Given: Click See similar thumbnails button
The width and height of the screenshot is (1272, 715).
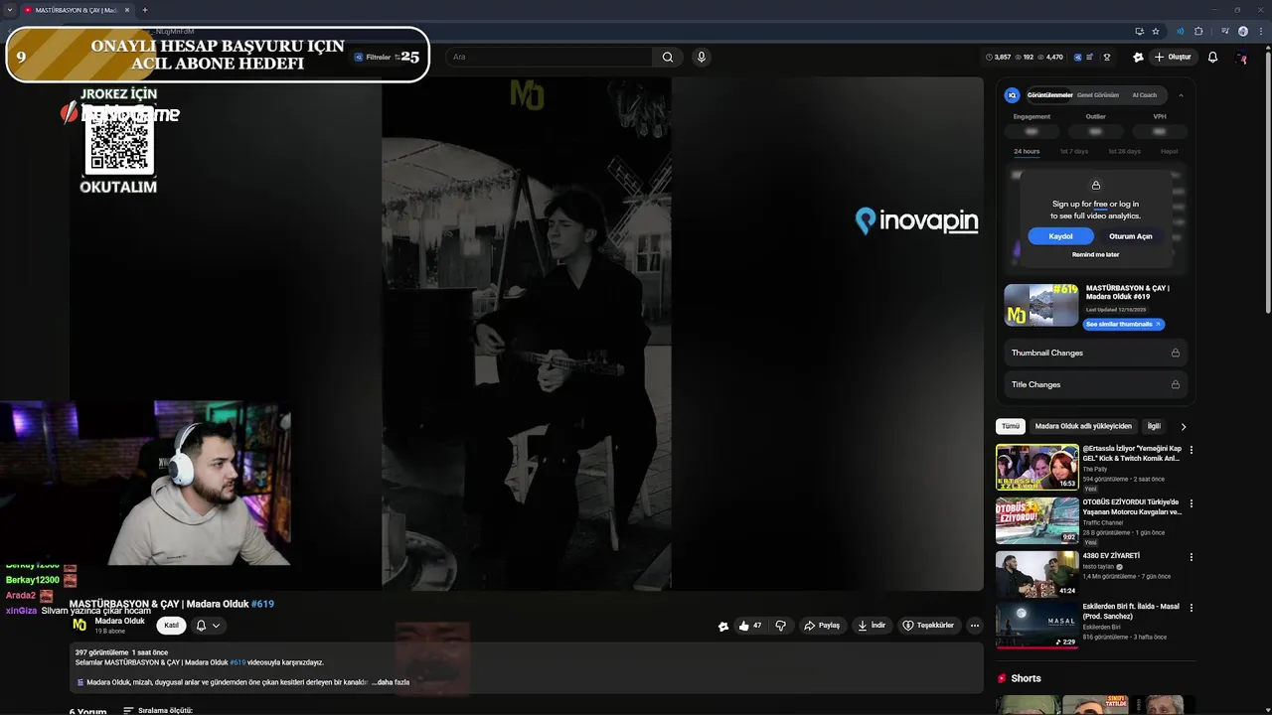Looking at the screenshot, I should tap(1123, 324).
